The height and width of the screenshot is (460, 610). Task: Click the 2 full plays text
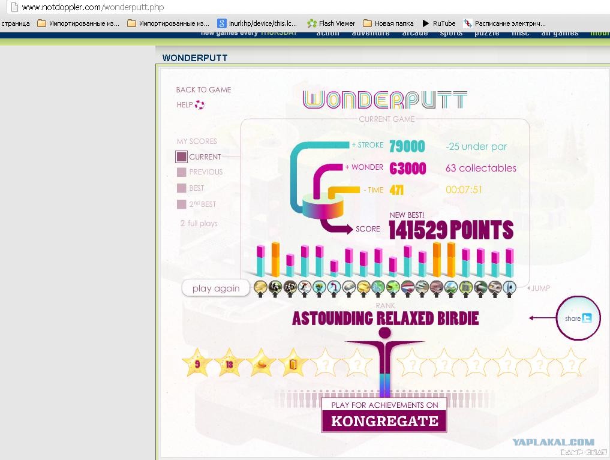click(x=199, y=224)
